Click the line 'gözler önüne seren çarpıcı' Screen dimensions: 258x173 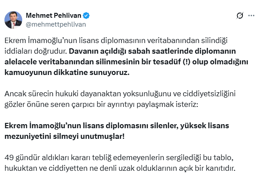[101, 105]
